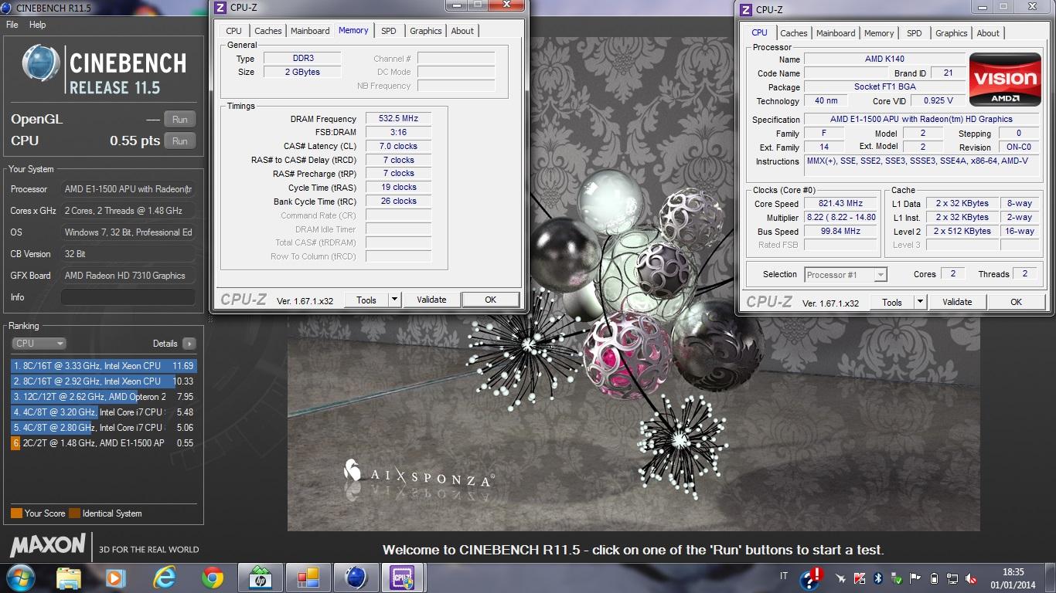Click OK in Memory CPU-Z window
1056x593 pixels.
[x=491, y=300]
